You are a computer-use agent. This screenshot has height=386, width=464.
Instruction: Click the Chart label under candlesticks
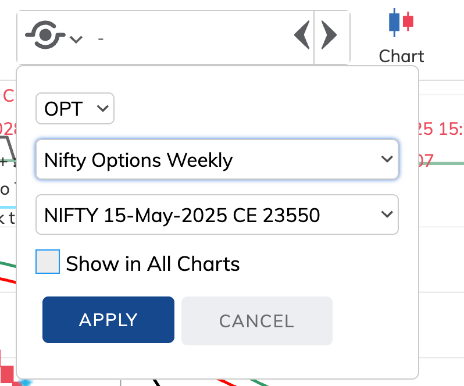401,56
